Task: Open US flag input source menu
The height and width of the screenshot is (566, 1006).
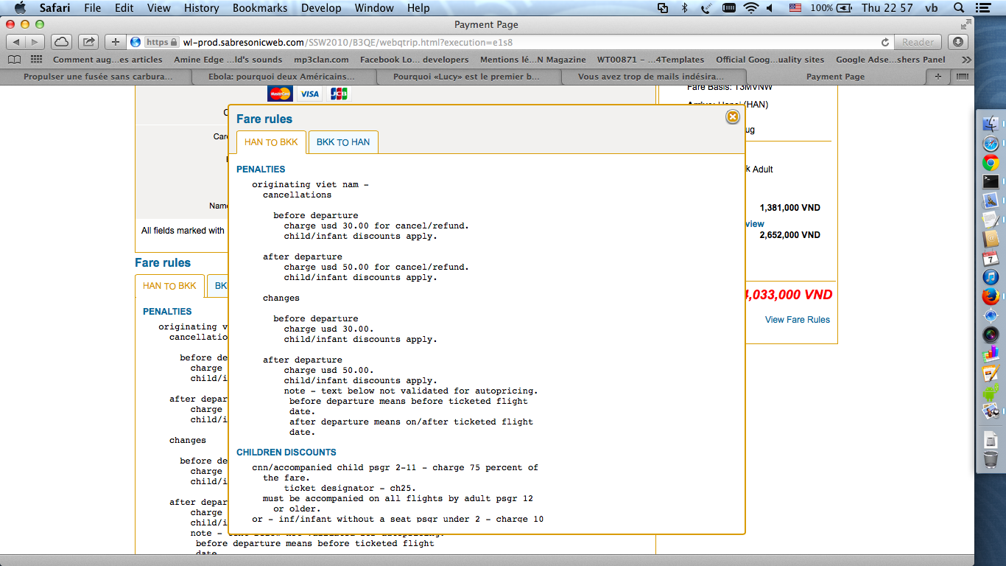Action: [795, 8]
